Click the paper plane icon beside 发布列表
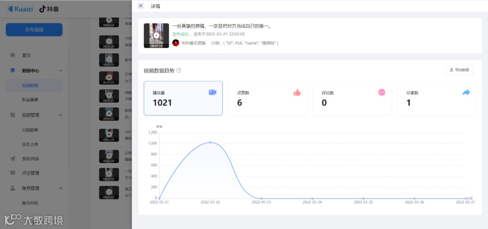Viewport: 488px width, 229px height. [x=13, y=159]
